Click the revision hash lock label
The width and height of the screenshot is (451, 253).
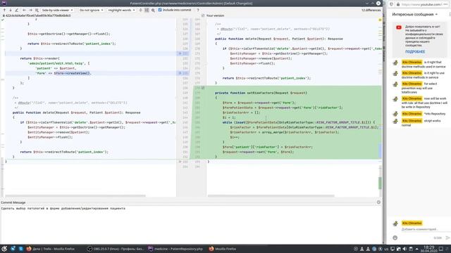click(x=37, y=15)
